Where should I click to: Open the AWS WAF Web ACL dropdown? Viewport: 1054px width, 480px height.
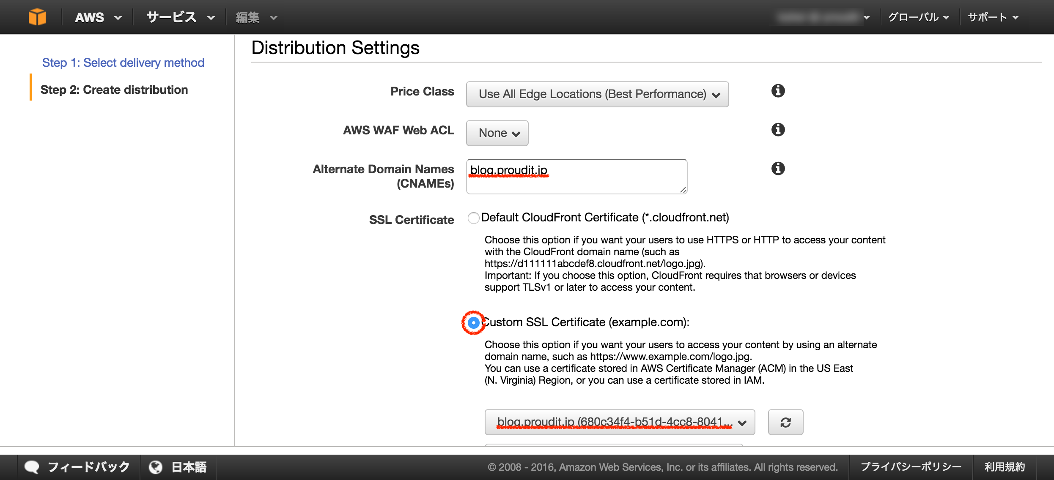pyautogui.click(x=497, y=133)
